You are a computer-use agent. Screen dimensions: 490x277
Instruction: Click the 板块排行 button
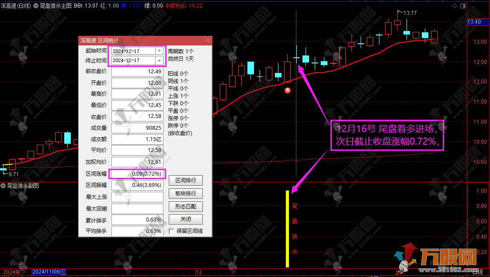tap(186, 193)
